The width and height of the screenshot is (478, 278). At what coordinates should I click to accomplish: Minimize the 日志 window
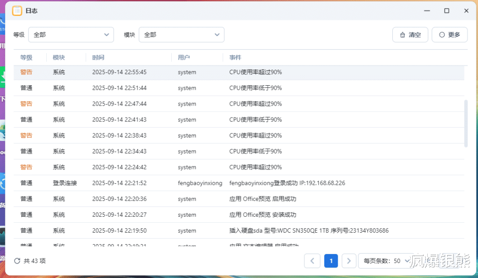[427, 10]
